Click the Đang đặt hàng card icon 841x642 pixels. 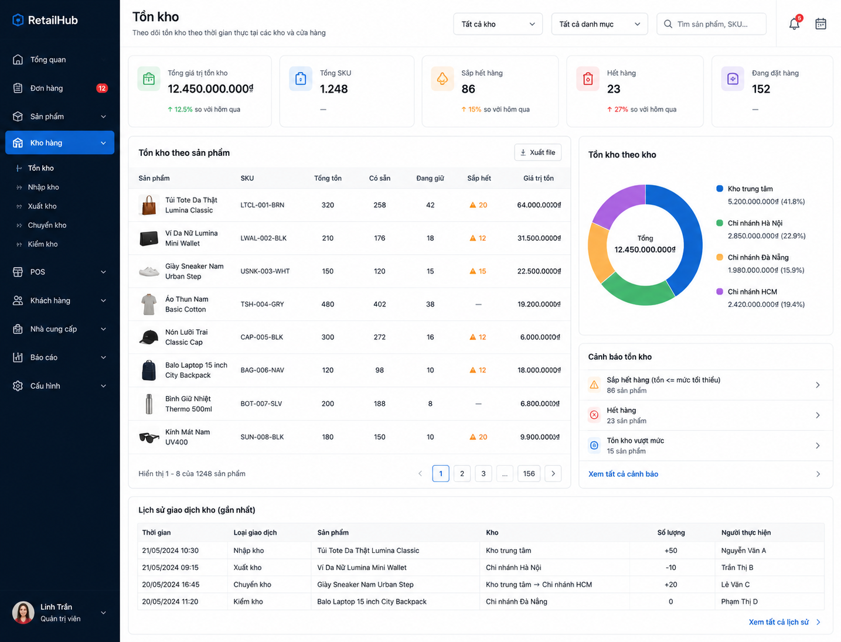pos(733,79)
